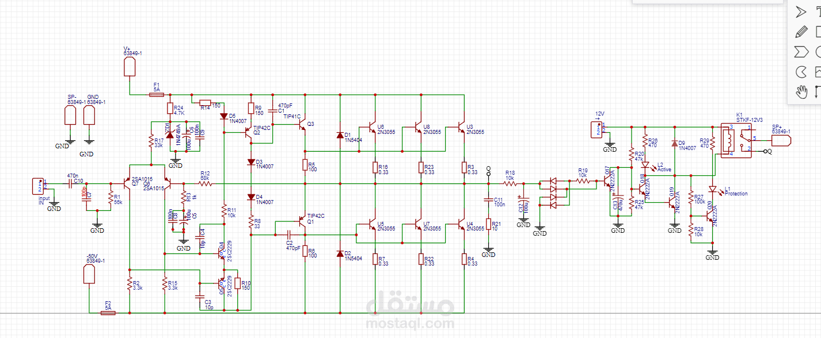Select resistor R15 3.3k
Screen dimensions: 821x338
pyautogui.click(x=164, y=284)
